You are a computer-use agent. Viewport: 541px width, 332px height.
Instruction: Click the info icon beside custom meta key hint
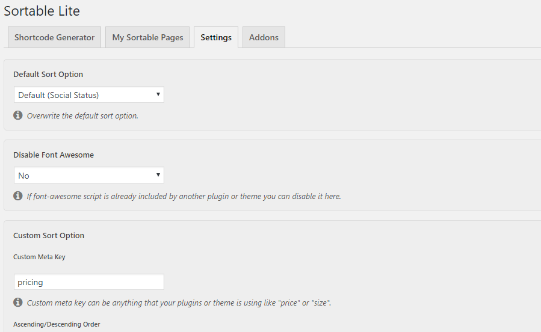point(18,303)
